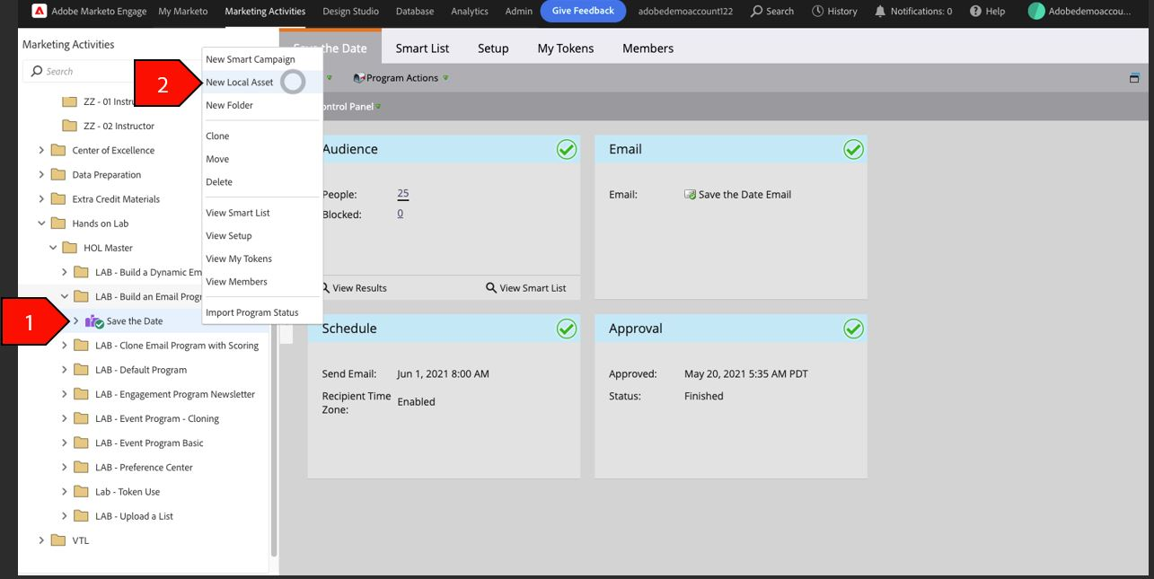
Task: Click the People count 25 link
Action: click(x=403, y=194)
